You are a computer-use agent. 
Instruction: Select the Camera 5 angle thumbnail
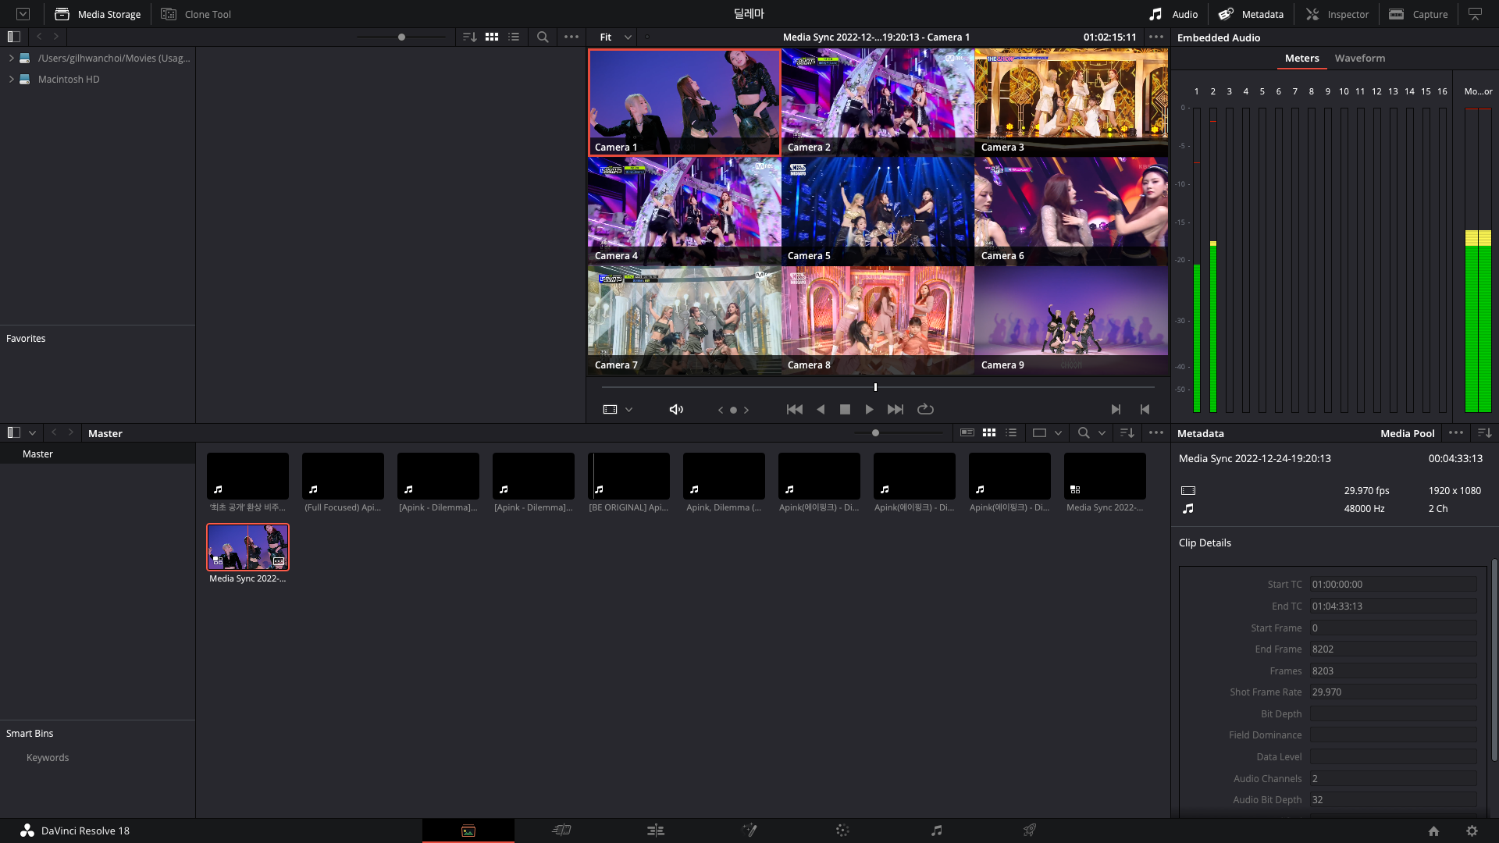coord(877,211)
